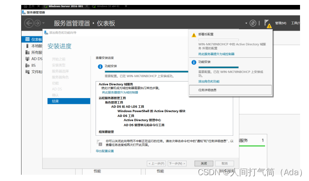Click the Windows Server 2016-001 VM tab
Screen dimensions: 309x181
pyautogui.click(x=66, y=6)
